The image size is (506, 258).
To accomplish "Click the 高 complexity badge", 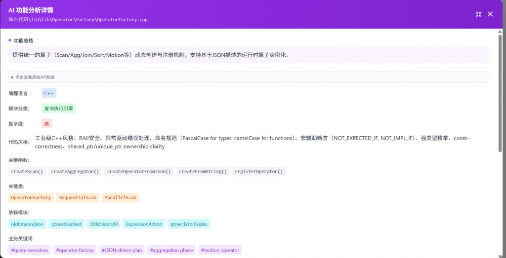I will click(46, 123).
